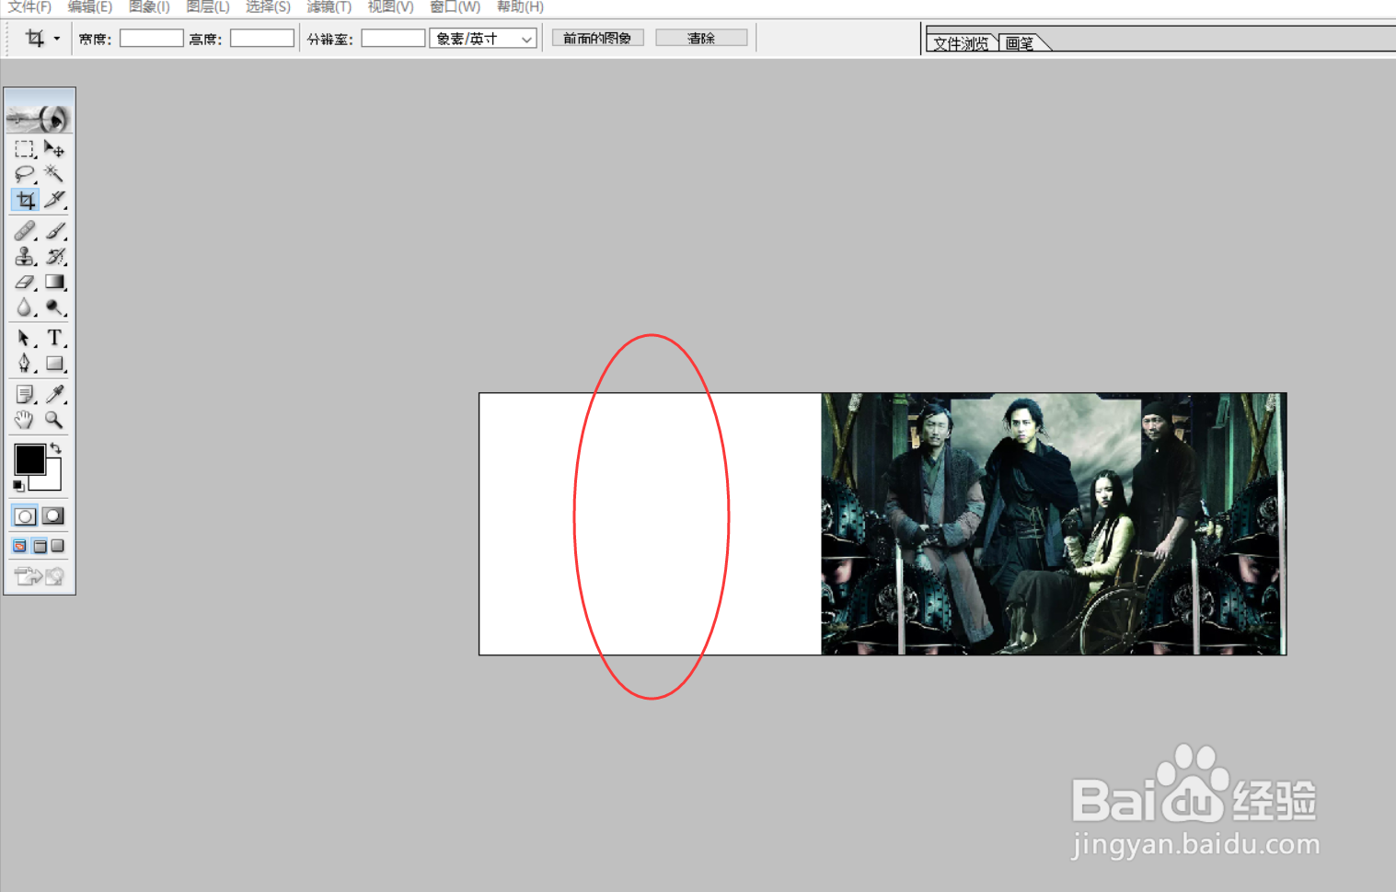Screen dimensions: 1396x892
Task: Click the 高度 height input field
Action: point(262,39)
